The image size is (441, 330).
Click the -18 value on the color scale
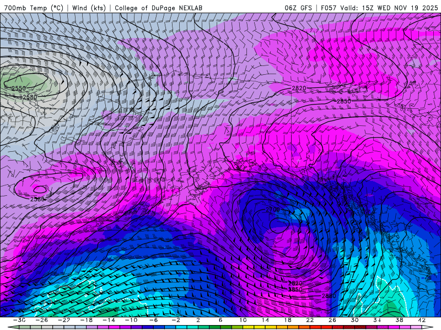tap(87, 320)
